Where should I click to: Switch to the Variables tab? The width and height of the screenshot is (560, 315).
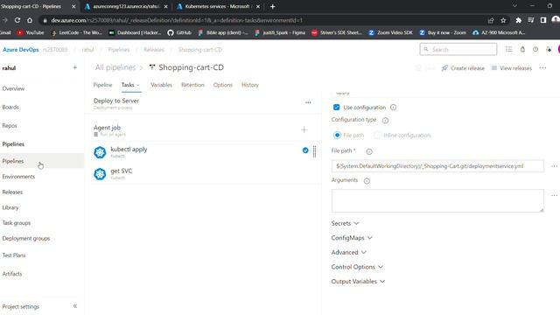coord(161,85)
